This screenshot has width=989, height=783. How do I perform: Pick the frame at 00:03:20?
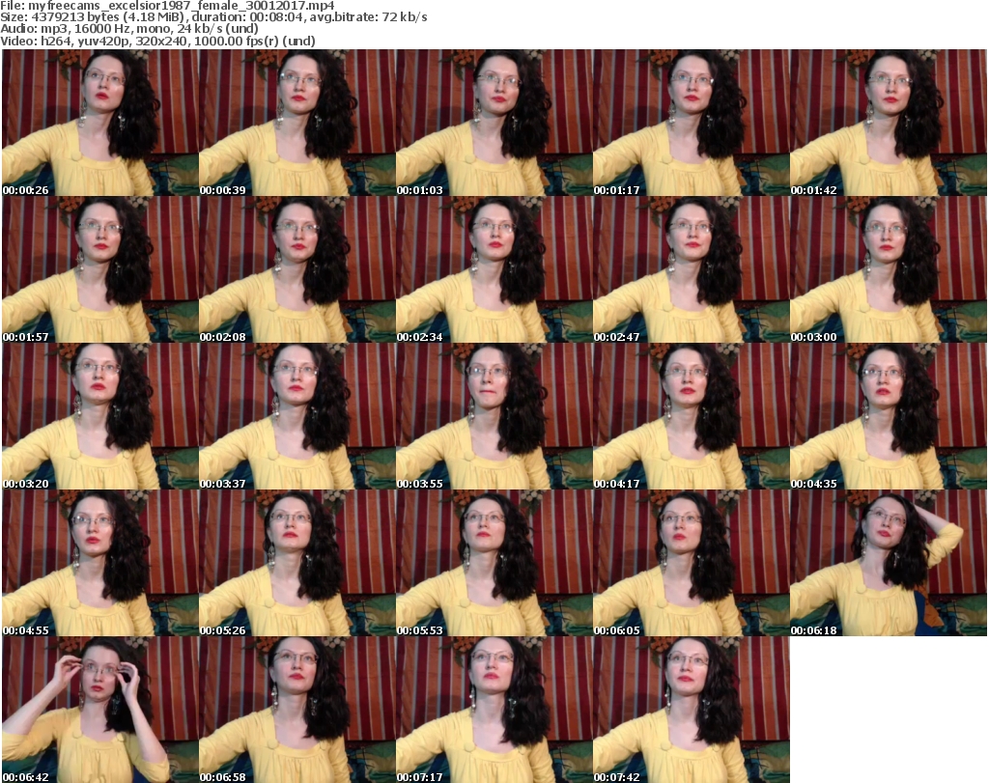tap(100, 416)
